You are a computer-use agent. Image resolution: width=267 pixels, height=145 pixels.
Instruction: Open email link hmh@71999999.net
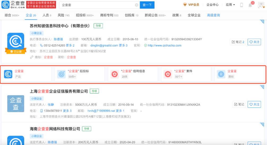coord(101,111)
